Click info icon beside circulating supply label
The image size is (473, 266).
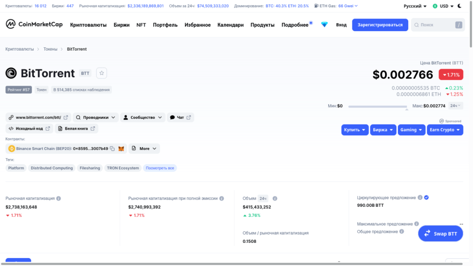point(420,197)
